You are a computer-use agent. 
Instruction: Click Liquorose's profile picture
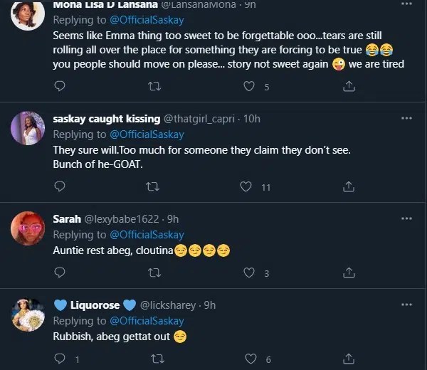28,314
